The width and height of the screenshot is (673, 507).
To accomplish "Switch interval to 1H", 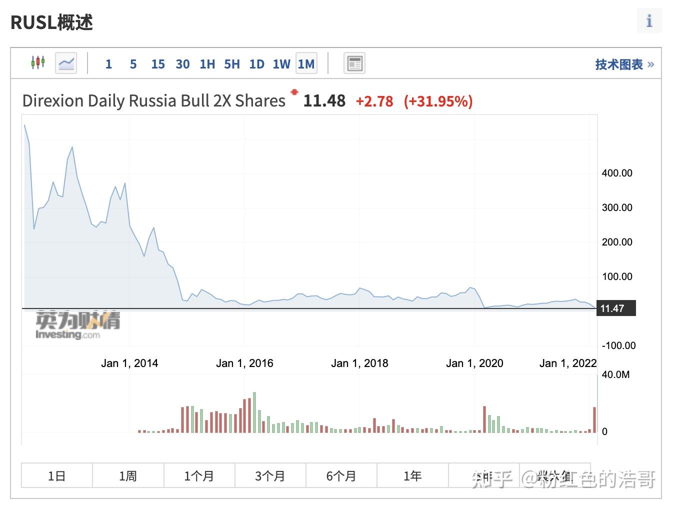I will coord(207,64).
